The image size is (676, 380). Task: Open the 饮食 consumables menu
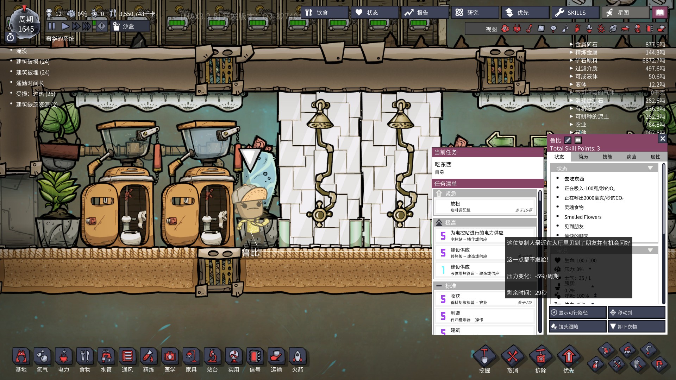[325, 13]
